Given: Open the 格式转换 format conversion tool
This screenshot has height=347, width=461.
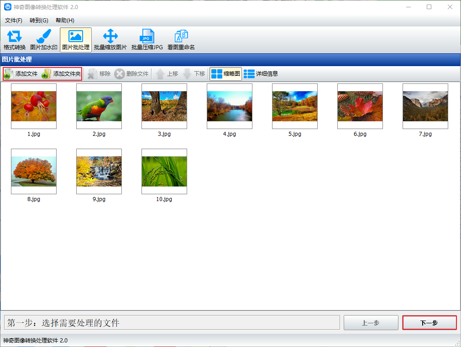Looking at the screenshot, I should 15,40.
